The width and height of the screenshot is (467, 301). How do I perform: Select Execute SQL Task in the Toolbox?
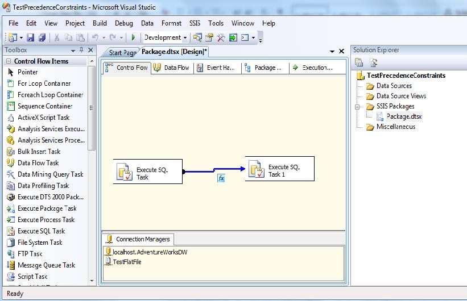41,231
